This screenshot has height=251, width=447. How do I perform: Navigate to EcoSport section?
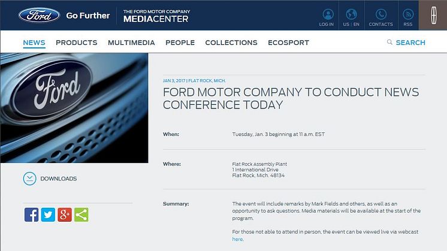(288, 43)
